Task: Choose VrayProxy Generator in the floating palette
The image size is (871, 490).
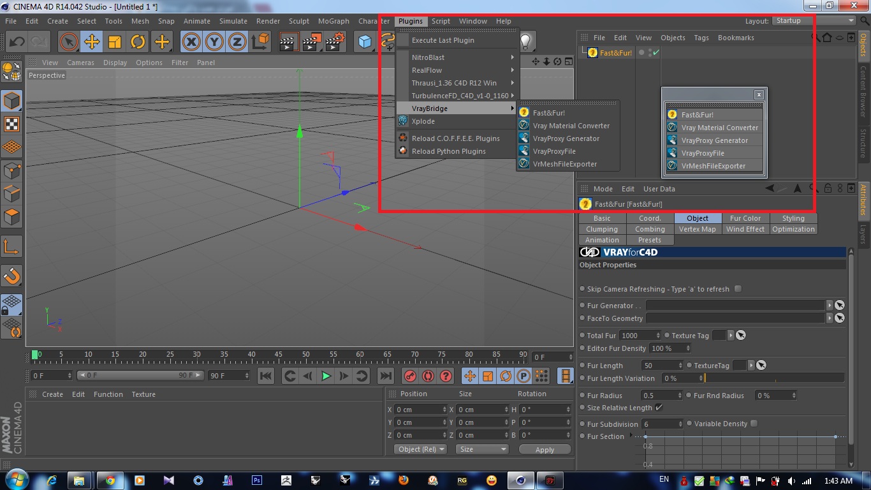Action: pyautogui.click(x=714, y=140)
